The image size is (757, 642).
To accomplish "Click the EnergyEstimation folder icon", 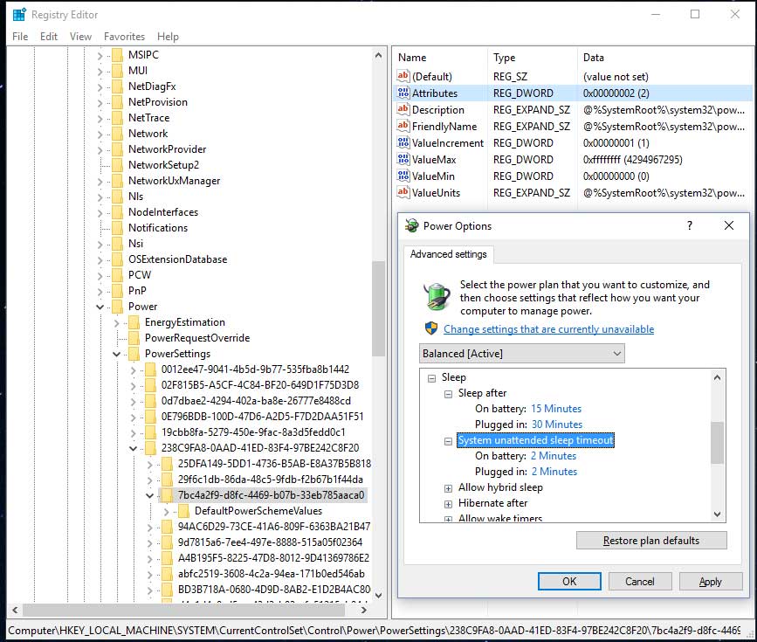I will tap(134, 322).
